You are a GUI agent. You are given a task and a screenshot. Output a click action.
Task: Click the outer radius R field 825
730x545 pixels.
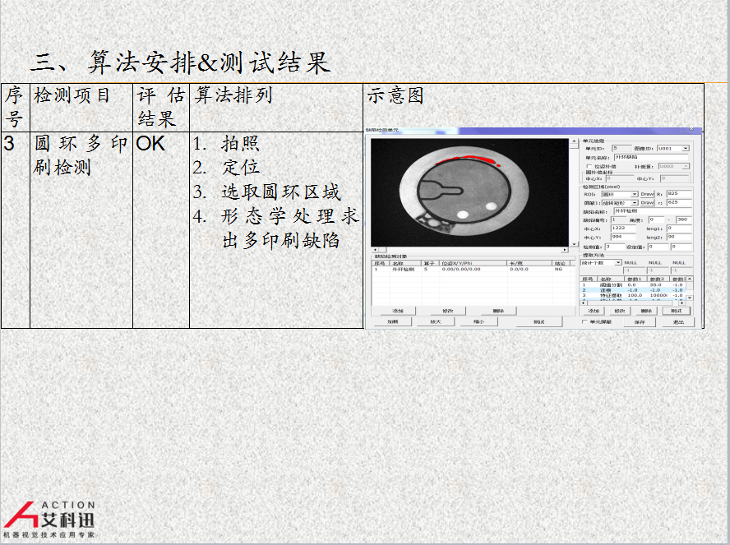679,194
